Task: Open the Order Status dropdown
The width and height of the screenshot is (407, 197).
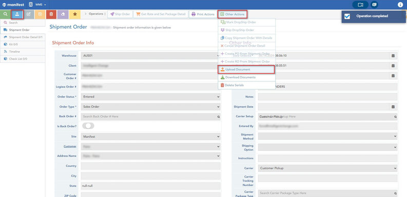Action: pos(150,97)
